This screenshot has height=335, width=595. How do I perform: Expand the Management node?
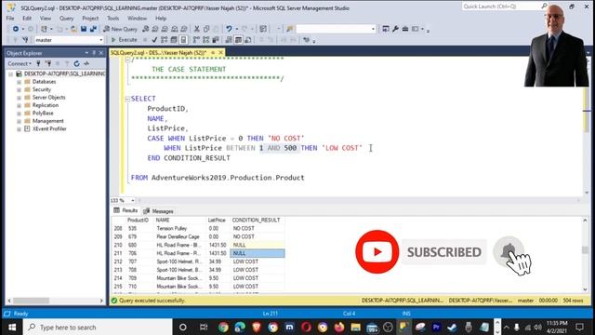pyautogui.click(x=19, y=121)
